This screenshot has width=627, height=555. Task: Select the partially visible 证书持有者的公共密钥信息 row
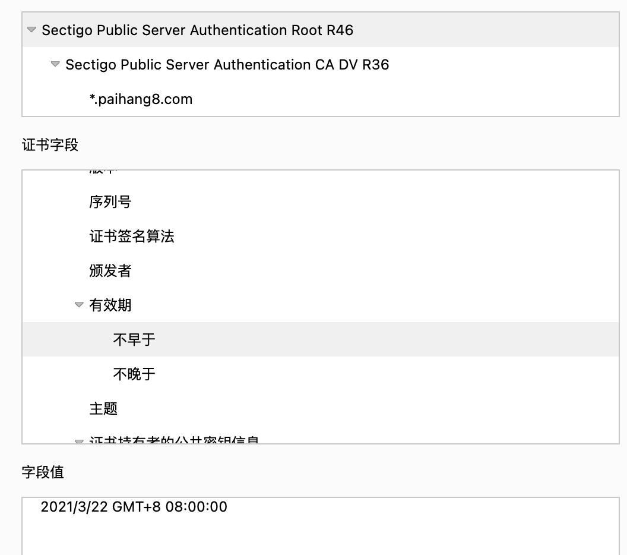pyautogui.click(x=174, y=440)
